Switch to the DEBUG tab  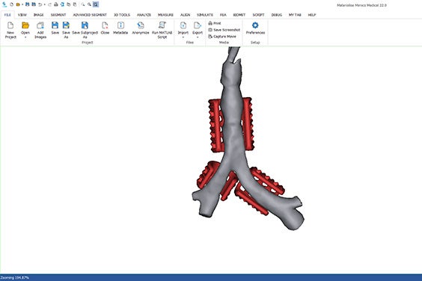277,15
